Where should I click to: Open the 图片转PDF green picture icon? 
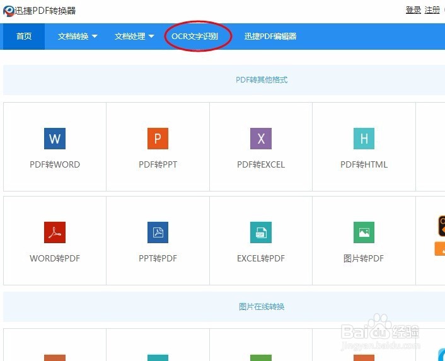[x=364, y=232]
